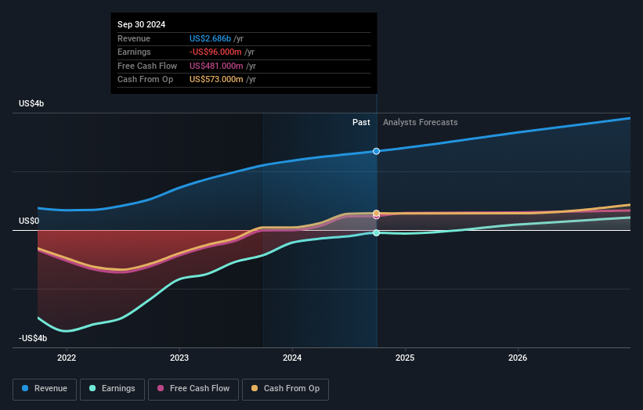This screenshot has width=643, height=410.
Task: Click the -US$4b y-axis label
Action: (x=33, y=338)
